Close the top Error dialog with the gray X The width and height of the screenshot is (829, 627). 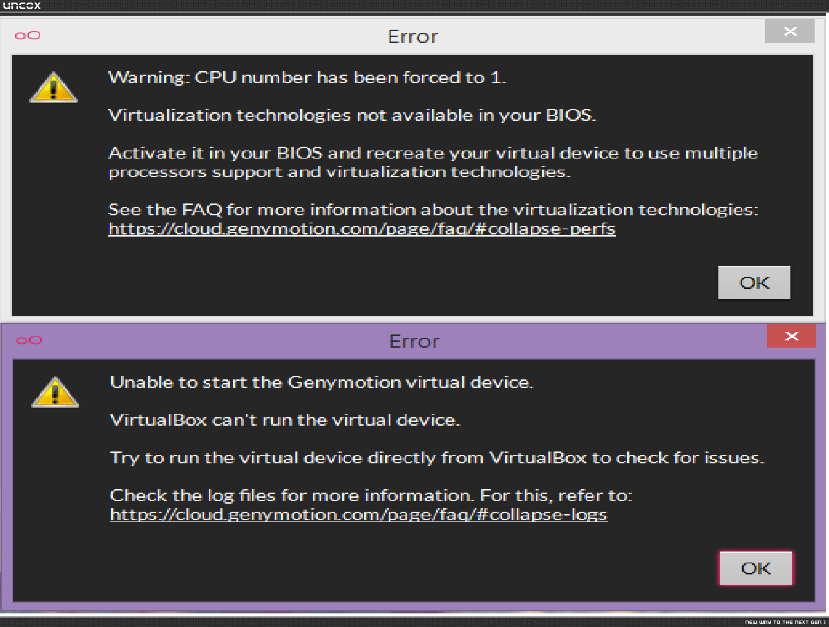pos(790,31)
